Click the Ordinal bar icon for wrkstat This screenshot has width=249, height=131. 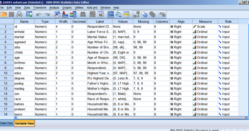(x=195, y=32)
